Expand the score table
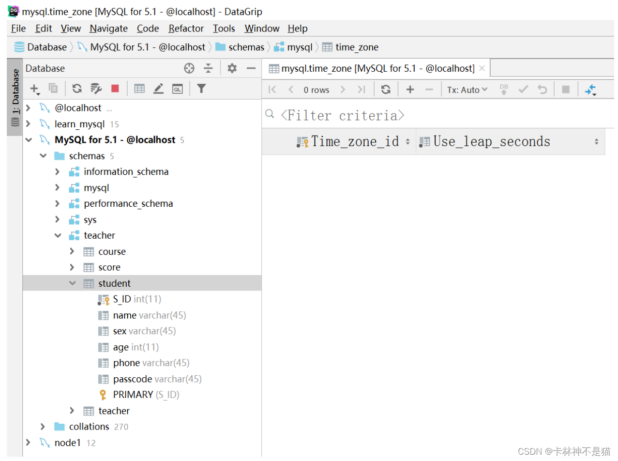 [x=72, y=267]
